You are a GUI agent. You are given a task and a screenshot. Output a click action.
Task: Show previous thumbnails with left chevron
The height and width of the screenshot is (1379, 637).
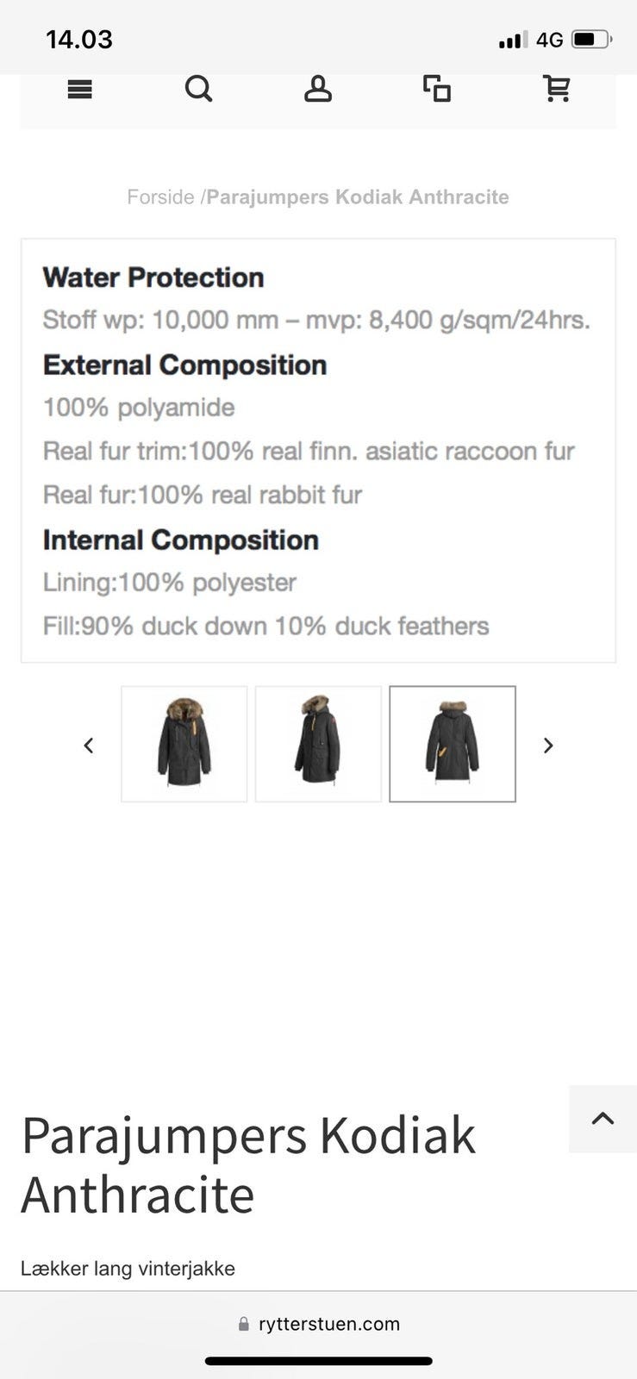click(x=89, y=746)
